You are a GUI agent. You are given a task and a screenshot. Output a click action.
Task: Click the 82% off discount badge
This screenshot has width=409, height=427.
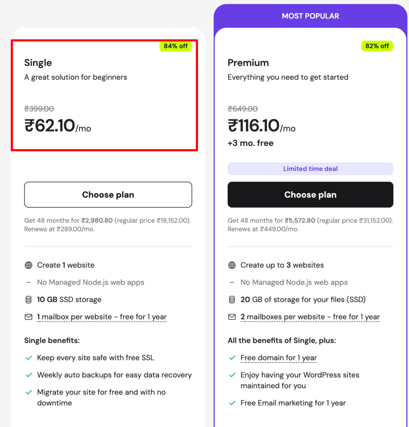click(377, 46)
